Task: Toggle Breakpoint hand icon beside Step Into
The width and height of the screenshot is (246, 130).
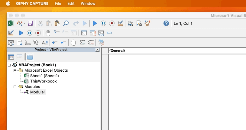Action: [48, 33]
